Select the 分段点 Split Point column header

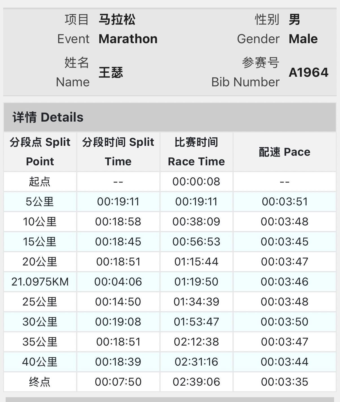pos(40,152)
